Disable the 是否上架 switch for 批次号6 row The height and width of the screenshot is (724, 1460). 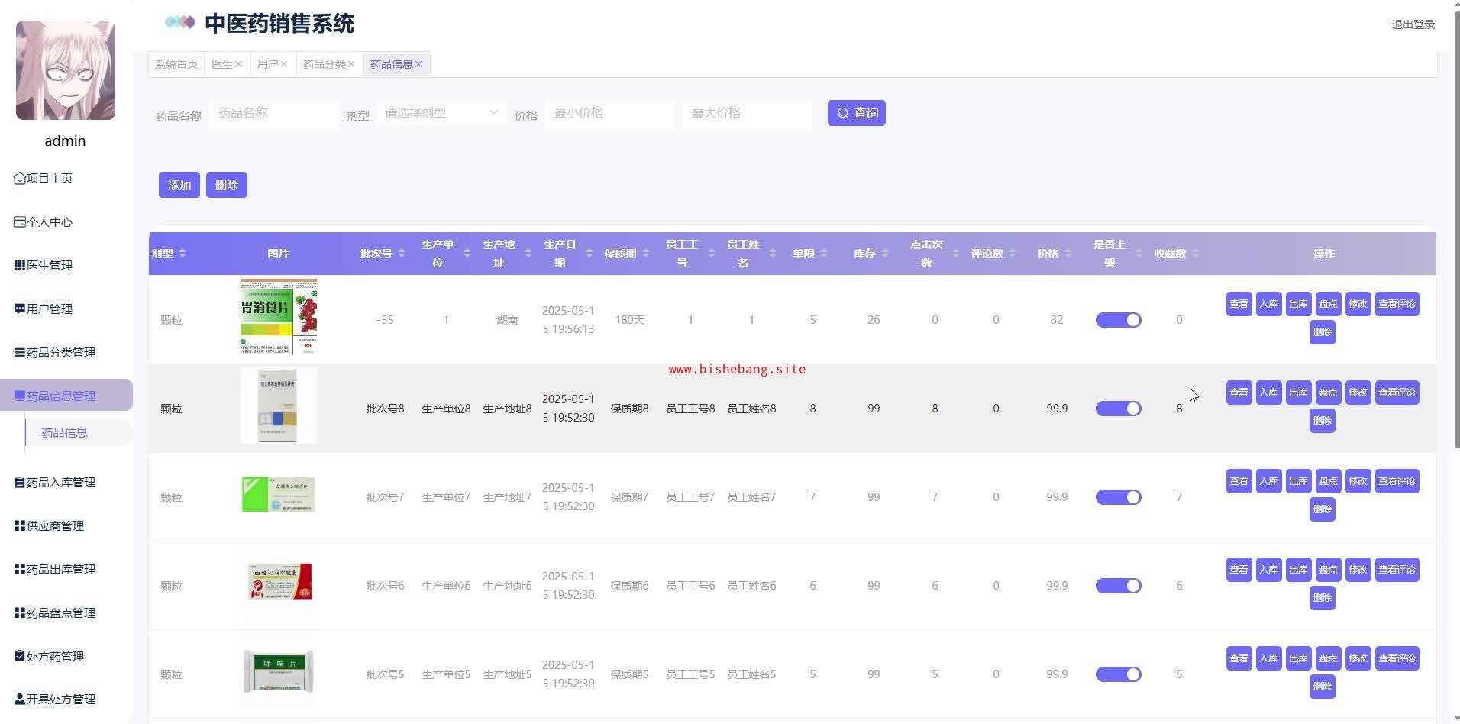coord(1118,586)
